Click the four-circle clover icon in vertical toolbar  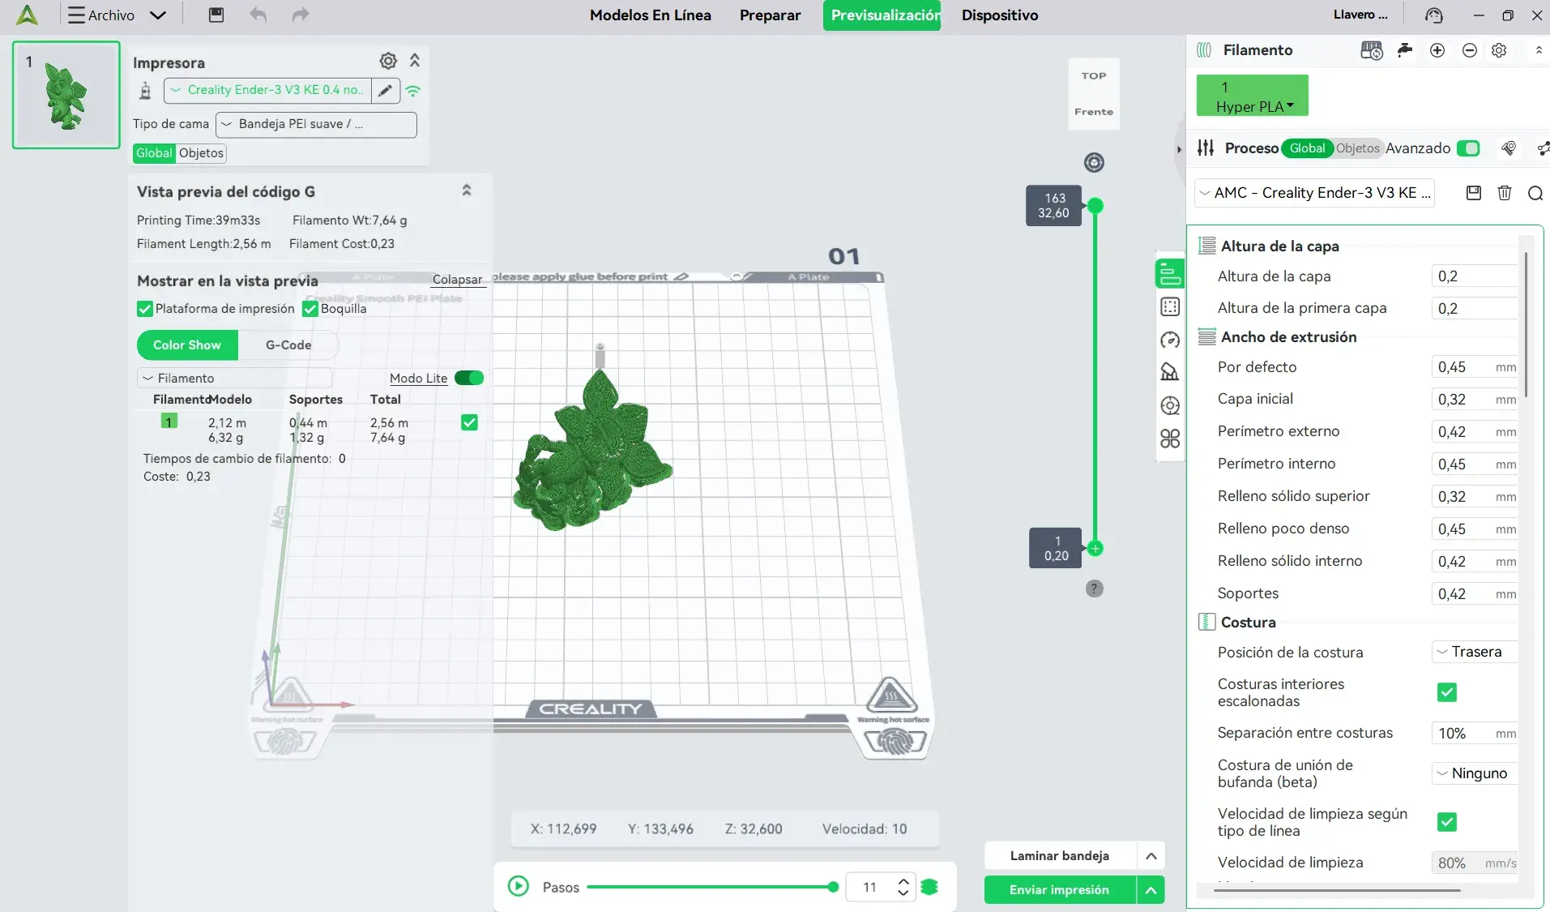coord(1170,439)
